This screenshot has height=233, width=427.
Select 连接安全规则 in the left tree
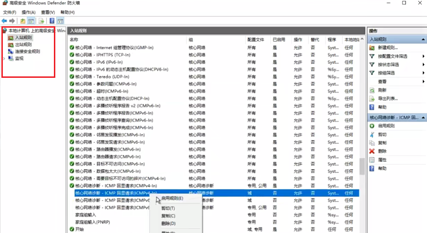pyautogui.click(x=28, y=51)
